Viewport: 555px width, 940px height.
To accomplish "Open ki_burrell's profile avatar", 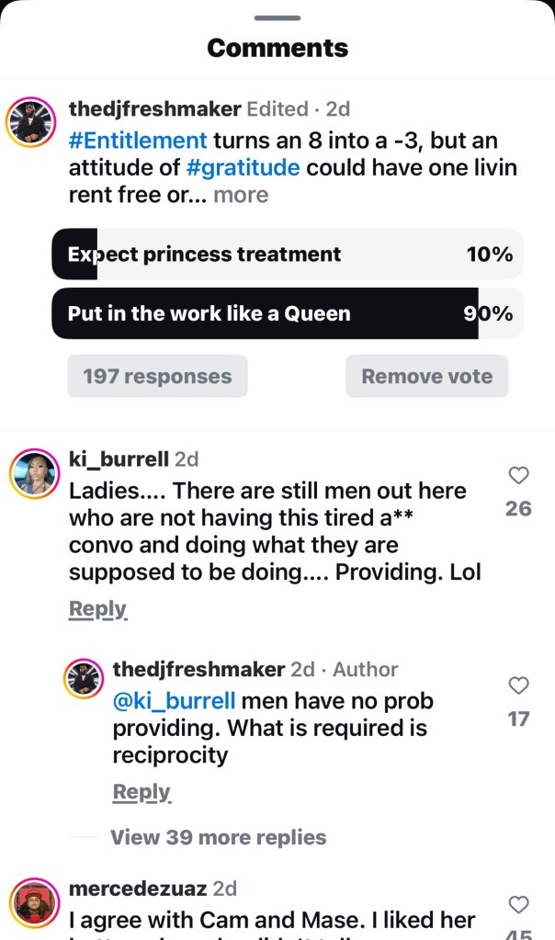I will pyautogui.click(x=35, y=474).
